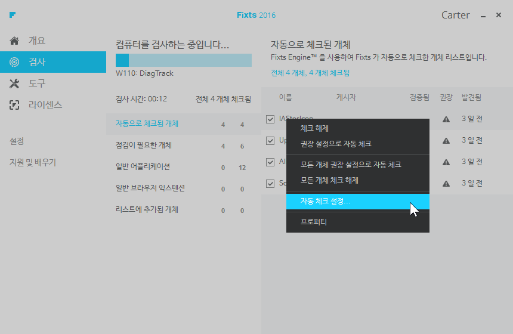Sort by 권장 column header
The height and width of the screenshot is (334, 513).
(x=446, y=97)
